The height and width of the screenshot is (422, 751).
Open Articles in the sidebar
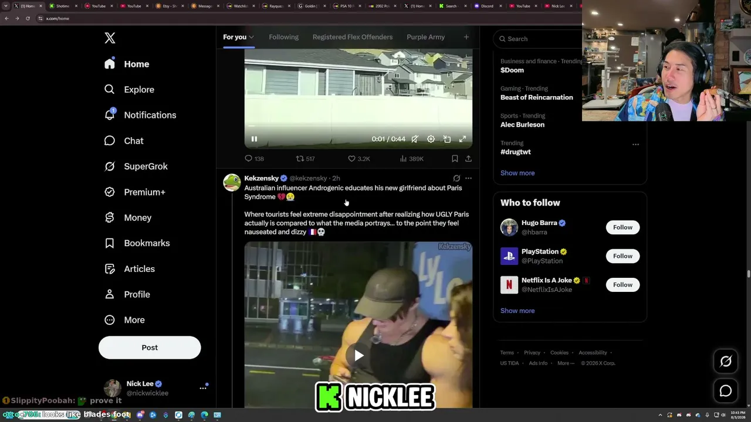(129, 269)
